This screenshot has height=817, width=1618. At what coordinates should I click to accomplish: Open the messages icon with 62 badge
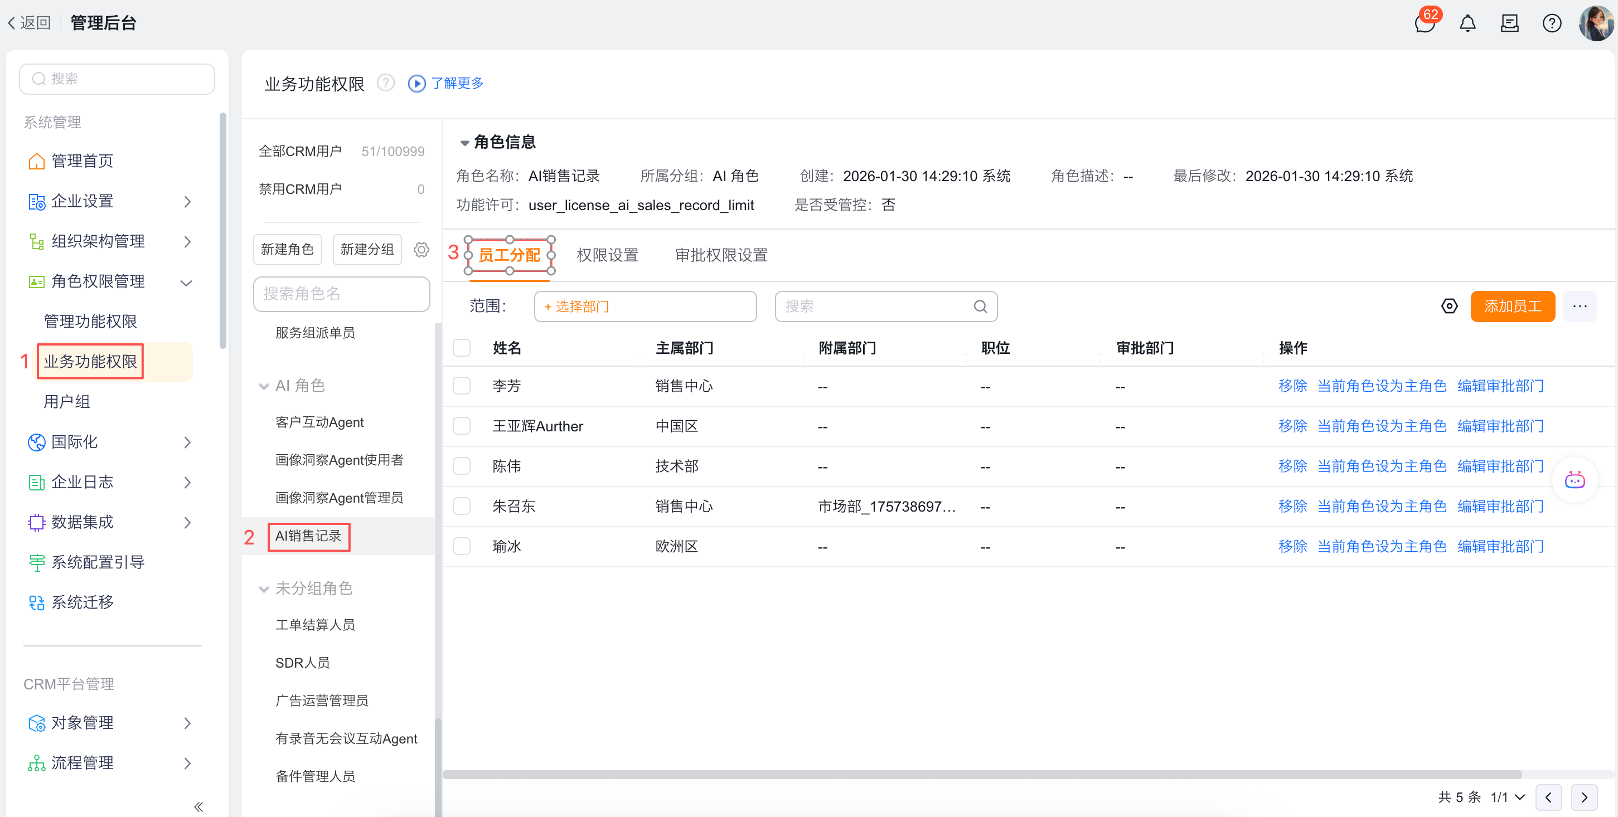pos(1424,24)
